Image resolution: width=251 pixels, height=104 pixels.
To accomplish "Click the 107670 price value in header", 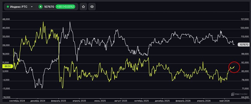I will tap(49, 7).
